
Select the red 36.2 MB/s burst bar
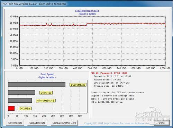(x=11, y=108)
